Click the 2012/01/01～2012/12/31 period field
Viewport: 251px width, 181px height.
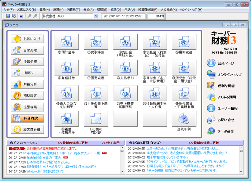click(x=123, y=16)
